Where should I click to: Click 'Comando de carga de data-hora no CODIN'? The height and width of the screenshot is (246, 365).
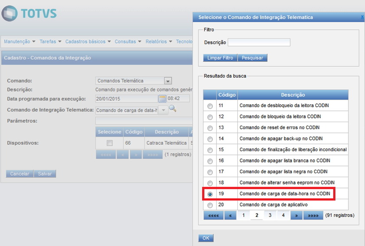click(285, 194)
